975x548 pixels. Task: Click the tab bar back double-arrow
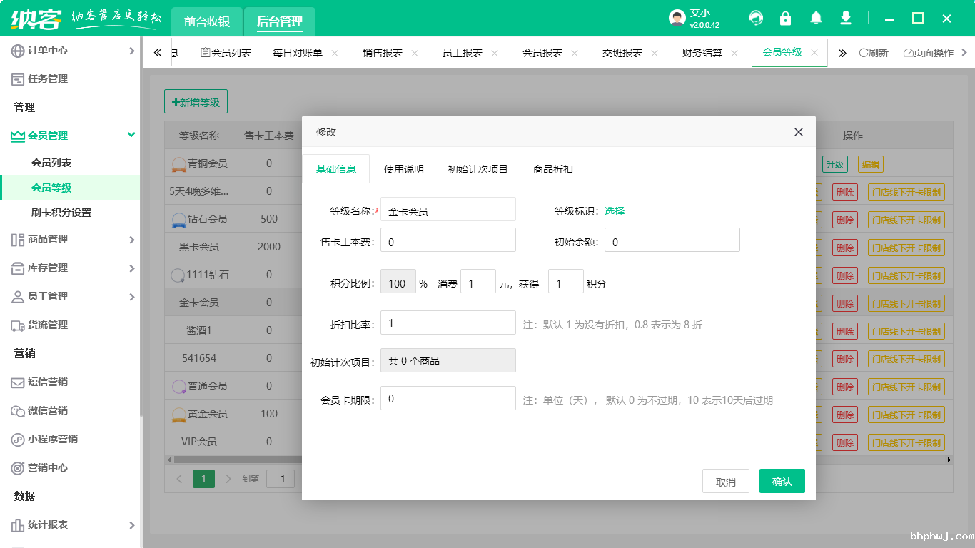[158, 53]
